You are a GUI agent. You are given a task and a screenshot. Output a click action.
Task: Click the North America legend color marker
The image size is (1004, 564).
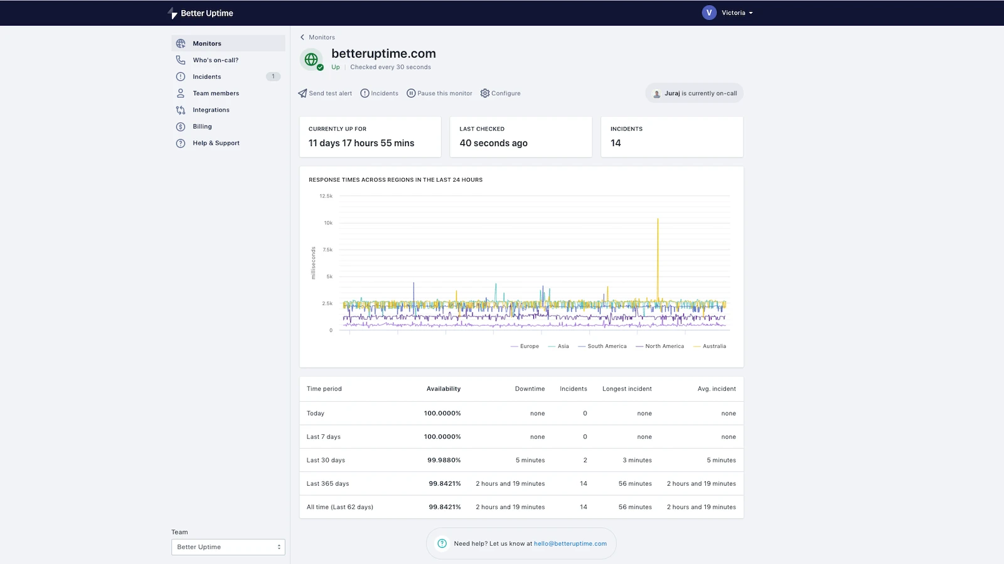pos(639,347)
